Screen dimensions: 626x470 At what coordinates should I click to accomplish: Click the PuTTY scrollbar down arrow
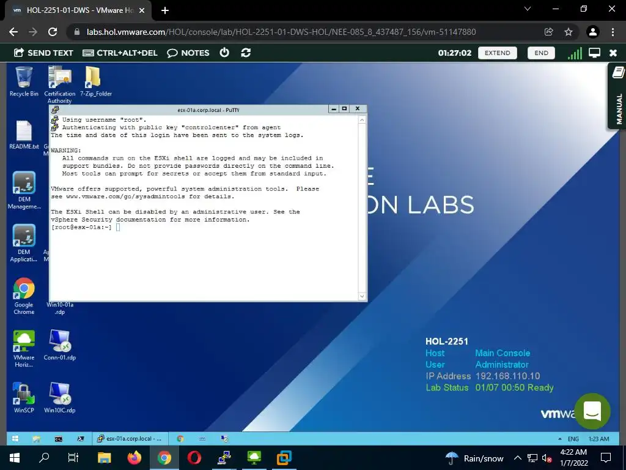point(362,296)
